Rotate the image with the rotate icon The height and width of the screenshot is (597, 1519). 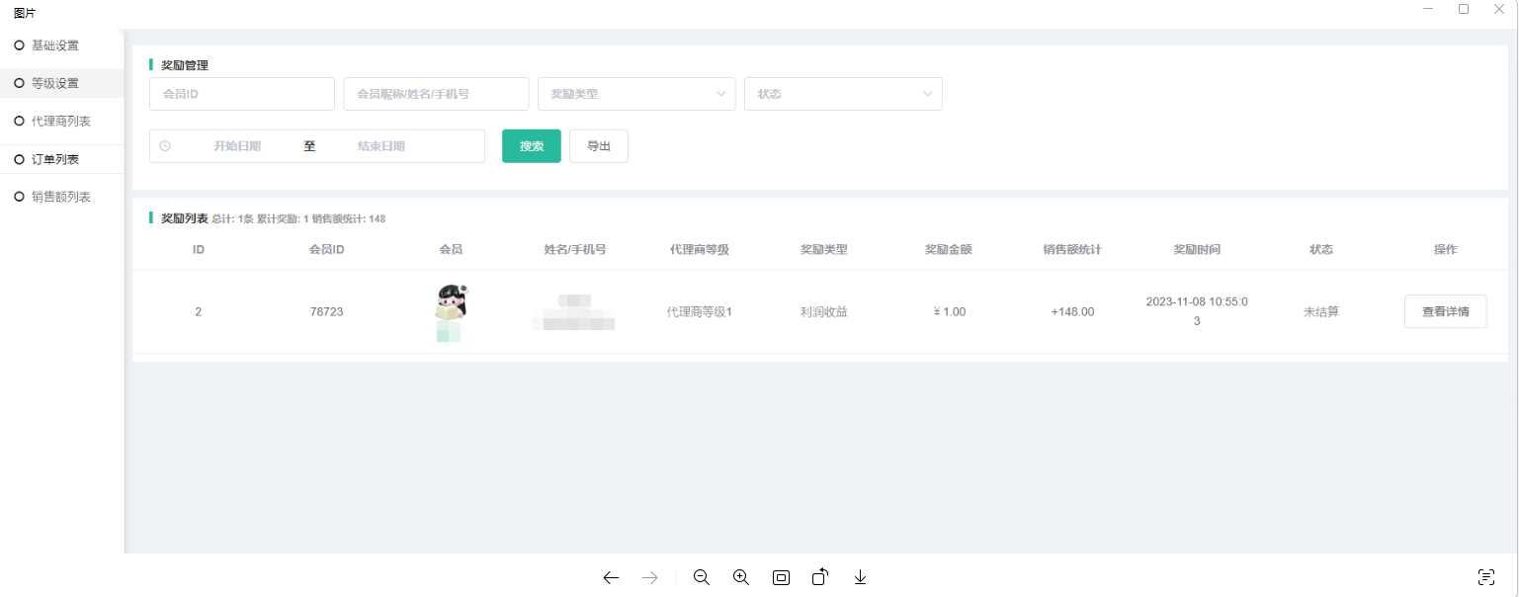tap(820, 577)
